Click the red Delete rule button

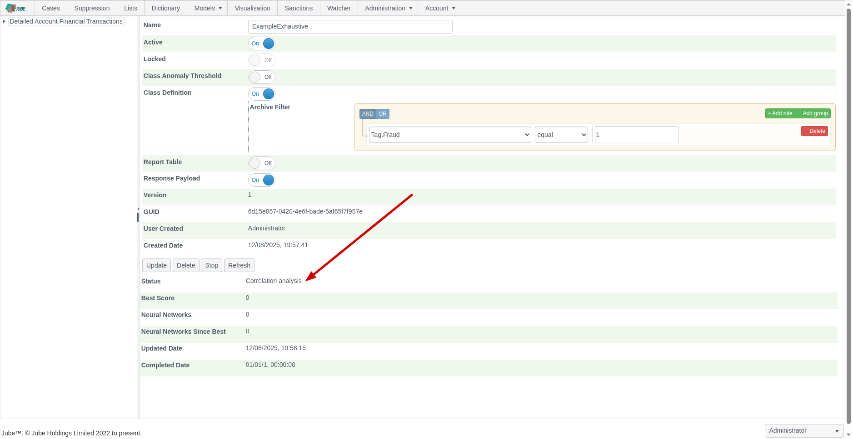point(814,131)
